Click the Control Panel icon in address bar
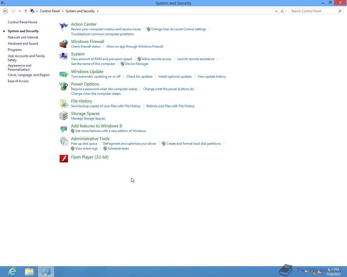Image resolution: width=347 pixels, height=277 pixels. [32, 11]
